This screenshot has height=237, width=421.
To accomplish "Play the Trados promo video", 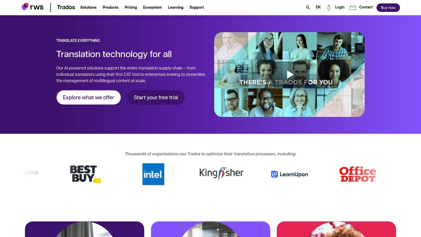I will click(x=290, y=75).
